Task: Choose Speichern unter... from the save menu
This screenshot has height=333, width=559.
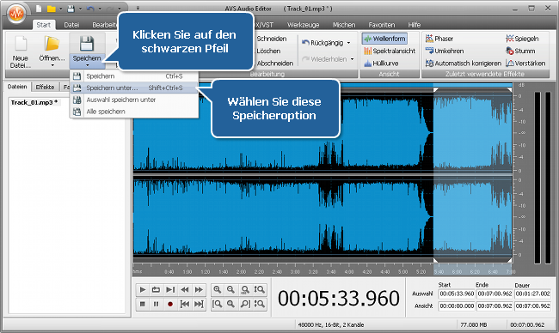Action: click(x=134, y=88)
